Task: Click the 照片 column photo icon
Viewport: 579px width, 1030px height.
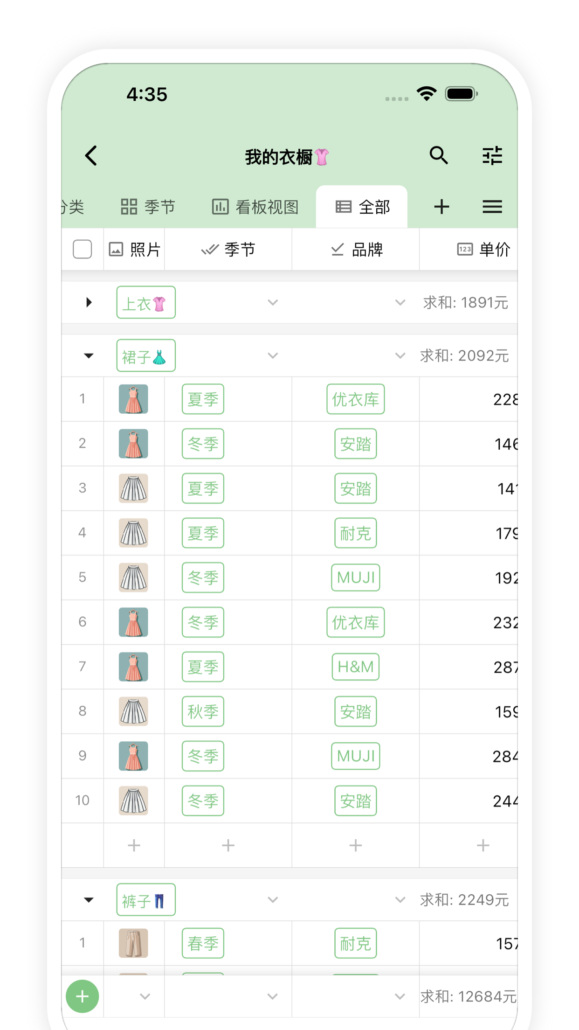Action: tap(116, 250)
